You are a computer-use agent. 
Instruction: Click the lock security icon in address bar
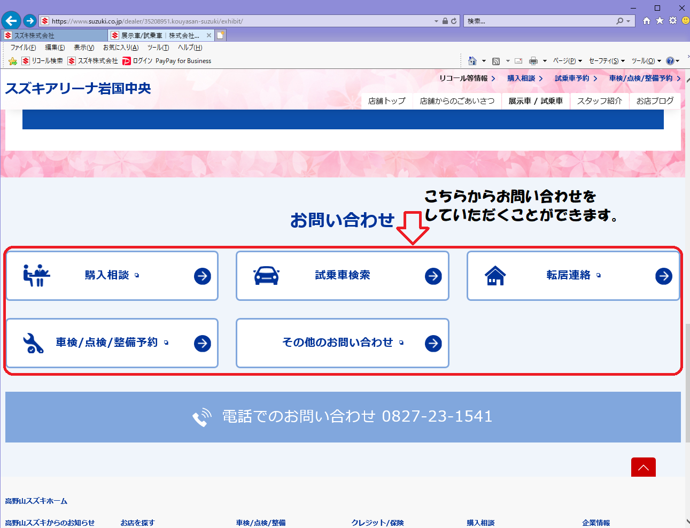(x=445, y=21)
